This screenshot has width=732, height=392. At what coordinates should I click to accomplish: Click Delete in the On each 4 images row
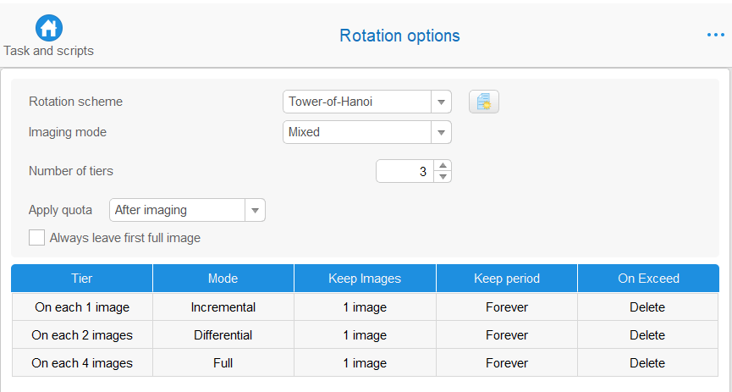click(647, 363)
